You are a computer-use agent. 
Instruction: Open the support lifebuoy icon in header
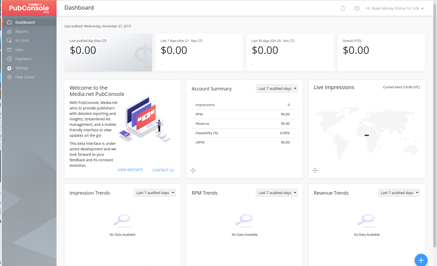coord(357,8)
